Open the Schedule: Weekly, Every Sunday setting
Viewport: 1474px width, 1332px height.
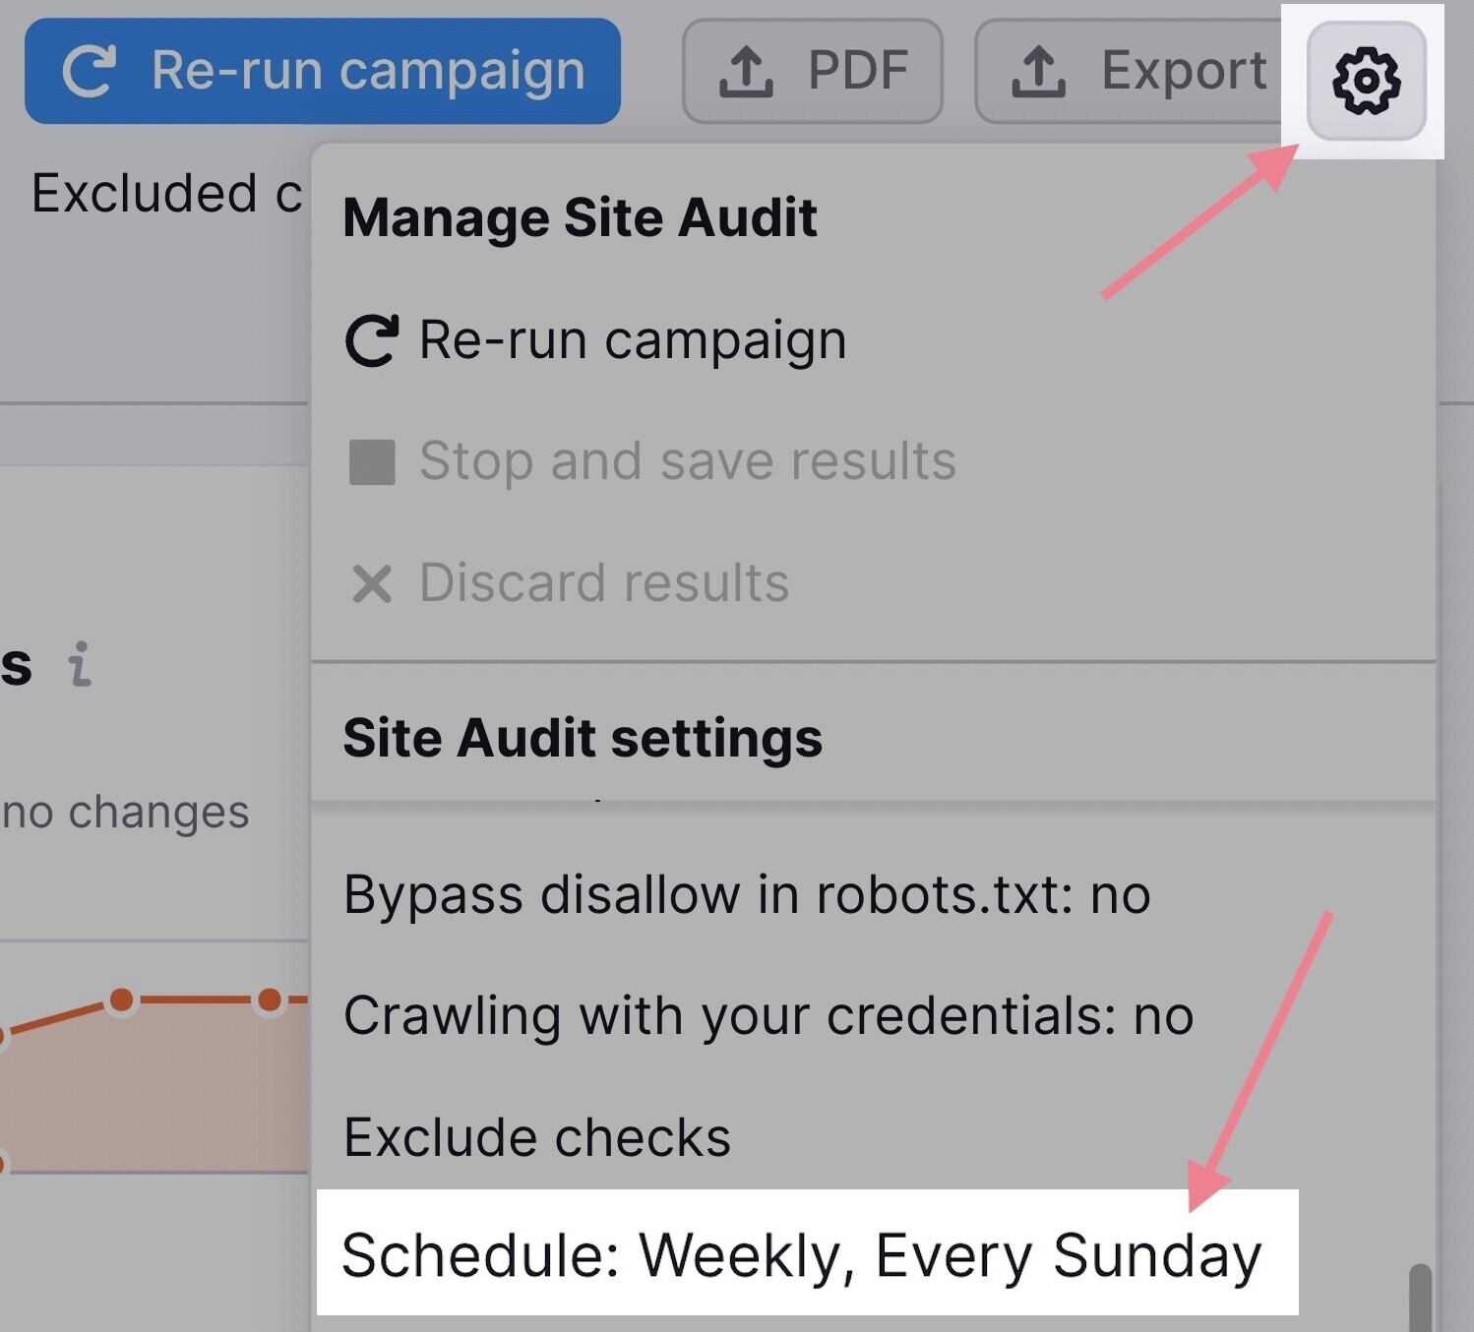[x=802, y=1254]
